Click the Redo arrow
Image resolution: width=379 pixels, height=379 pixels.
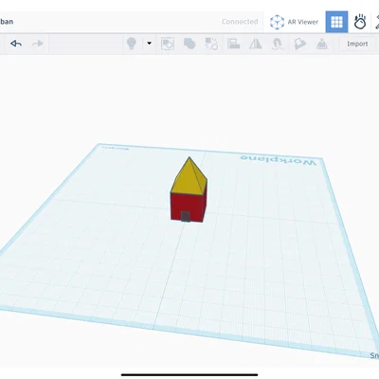tap(38, 44)
